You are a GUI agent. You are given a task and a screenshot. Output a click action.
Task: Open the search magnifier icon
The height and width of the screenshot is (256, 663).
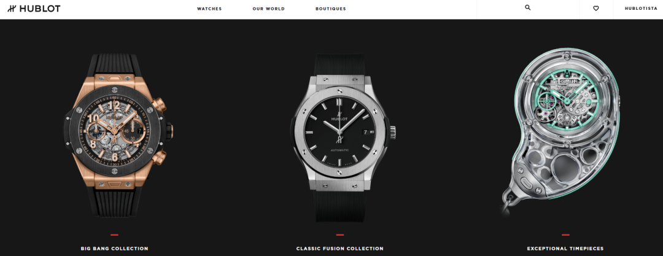click(528, 7)
